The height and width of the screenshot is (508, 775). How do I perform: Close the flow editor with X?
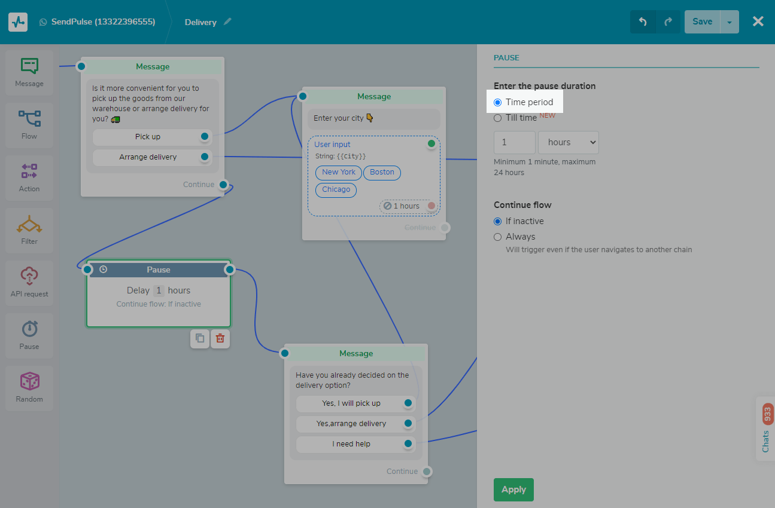click(x=758, y=22)
